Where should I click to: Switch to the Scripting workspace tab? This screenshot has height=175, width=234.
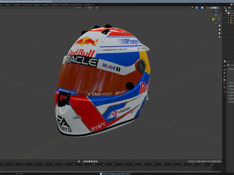(x=87, y=5)
